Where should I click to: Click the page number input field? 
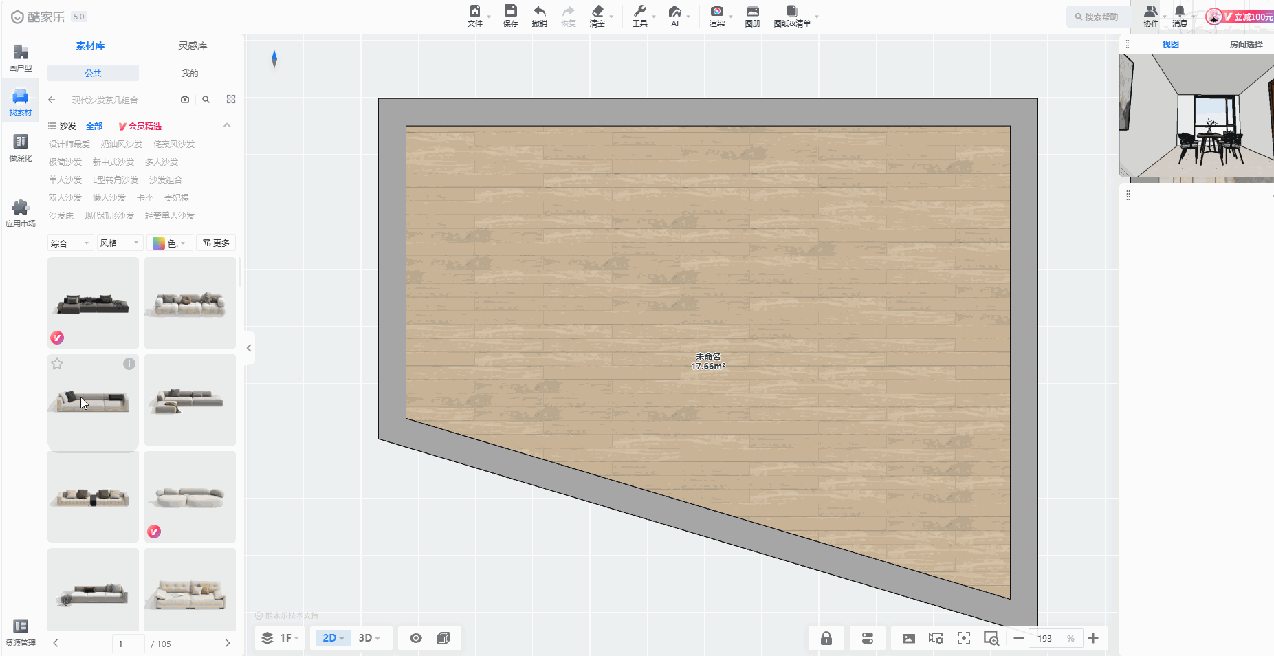pos(128,644)
